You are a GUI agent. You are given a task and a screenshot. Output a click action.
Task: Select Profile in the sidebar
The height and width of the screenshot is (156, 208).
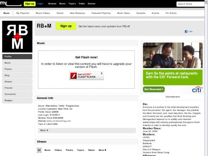click(x=17, y=57)
